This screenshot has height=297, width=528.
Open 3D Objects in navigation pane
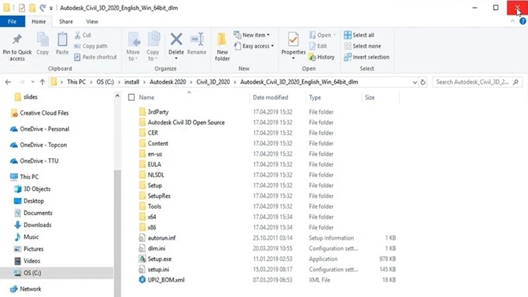[x=32, y=189]
